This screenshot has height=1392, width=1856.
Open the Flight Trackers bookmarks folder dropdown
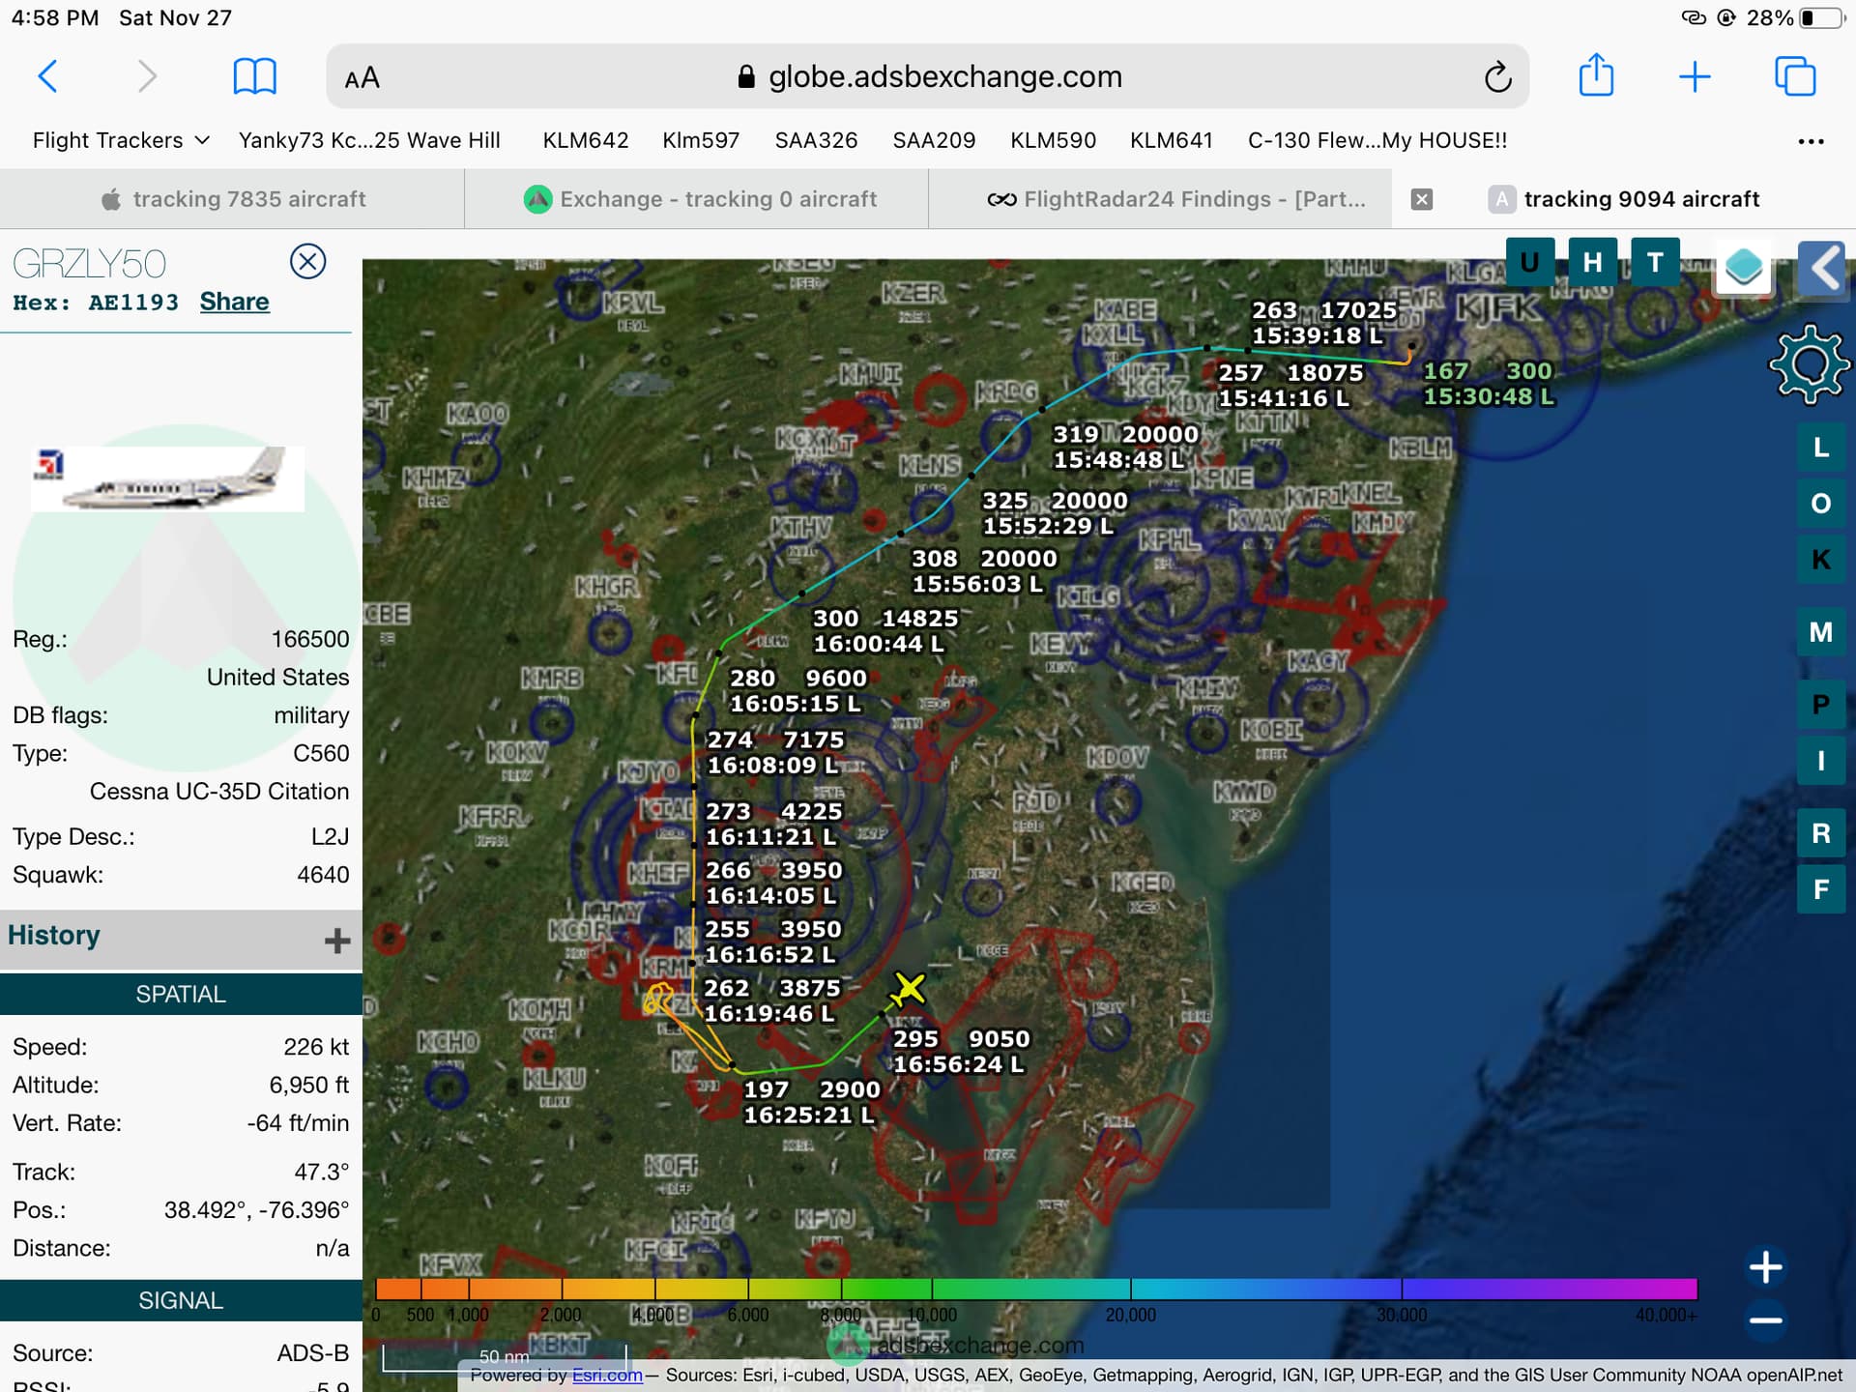(121, 140)
